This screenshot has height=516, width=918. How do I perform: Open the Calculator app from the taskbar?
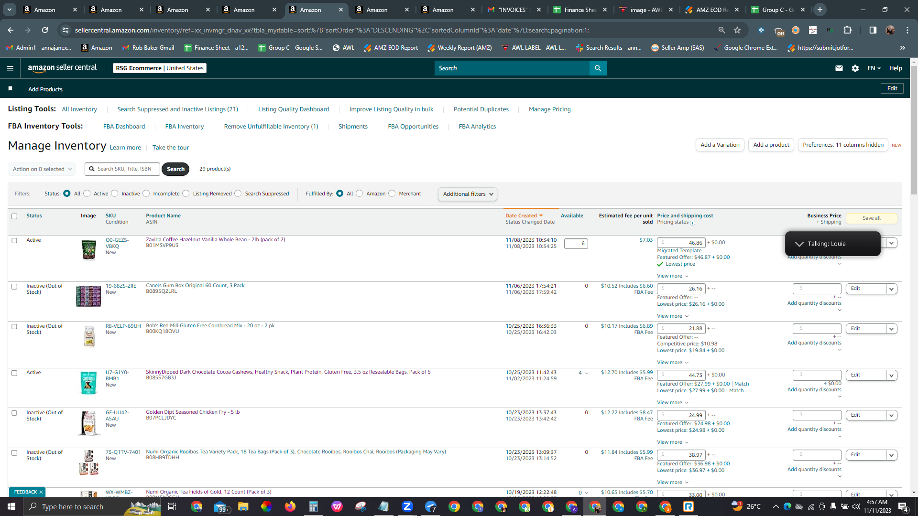click(314, 506)
